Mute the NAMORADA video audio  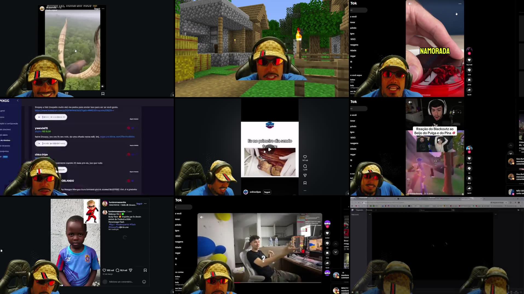pyautogui.click(x=409, y=4)
